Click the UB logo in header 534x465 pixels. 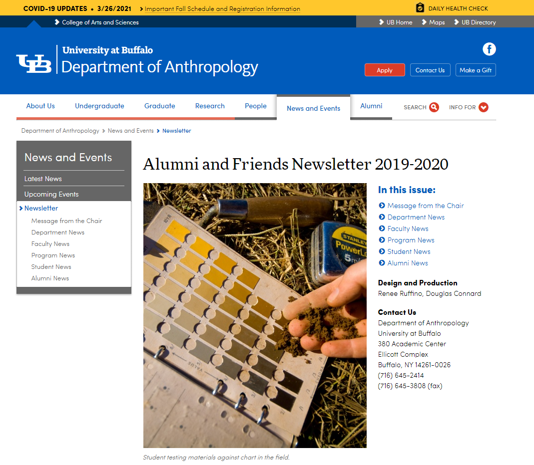(34, 63)
